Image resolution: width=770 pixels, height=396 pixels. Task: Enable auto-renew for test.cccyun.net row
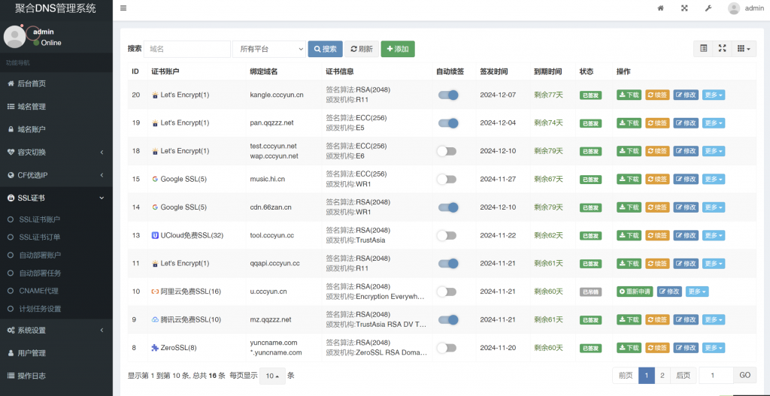[x=447, y=151]
